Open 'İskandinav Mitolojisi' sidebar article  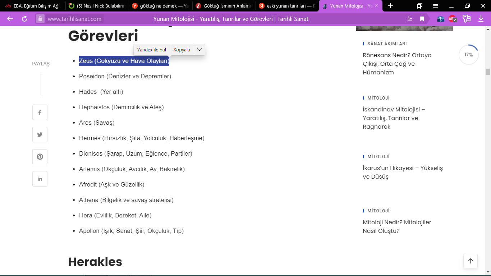click(x=394, y=118)
